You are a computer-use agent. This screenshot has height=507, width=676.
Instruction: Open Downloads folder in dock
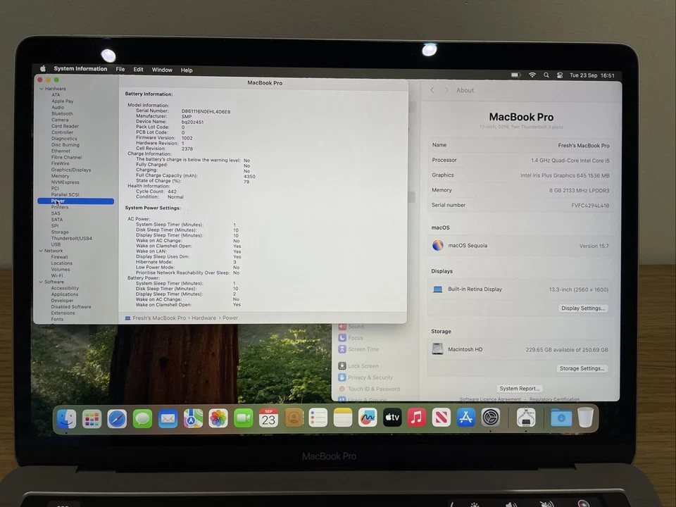pyautogui.click(x=561, y=418)
